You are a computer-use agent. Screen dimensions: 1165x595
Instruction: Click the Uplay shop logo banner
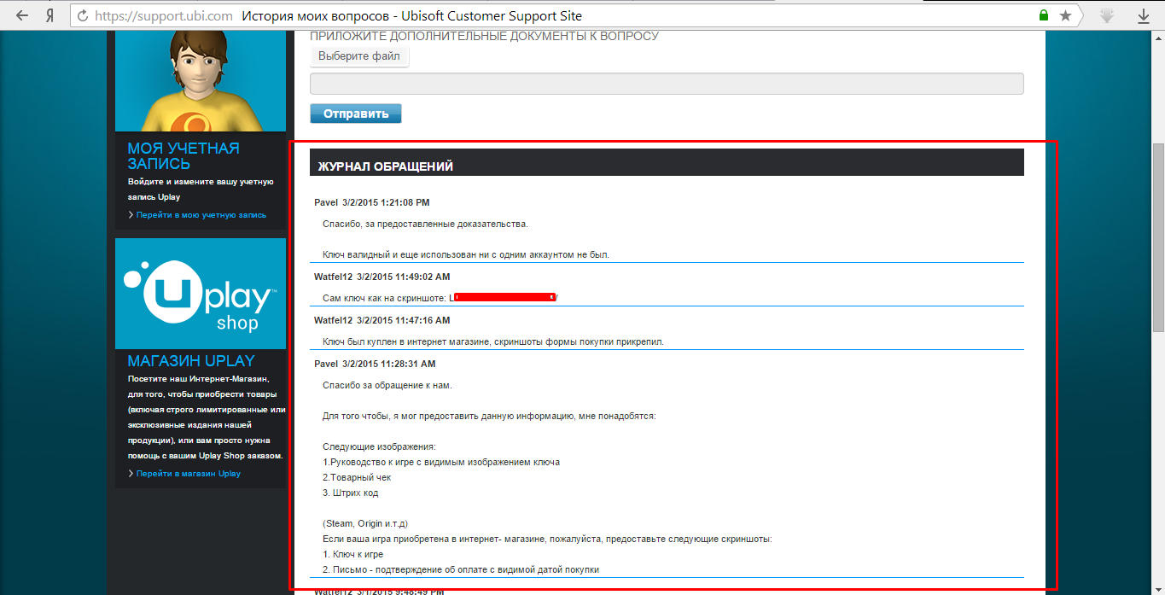[x=201, y=292]
